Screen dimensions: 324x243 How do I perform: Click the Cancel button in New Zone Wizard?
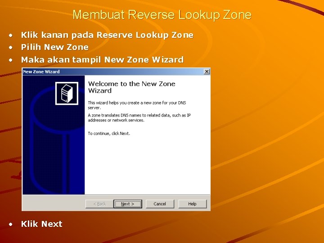point(160,204)
